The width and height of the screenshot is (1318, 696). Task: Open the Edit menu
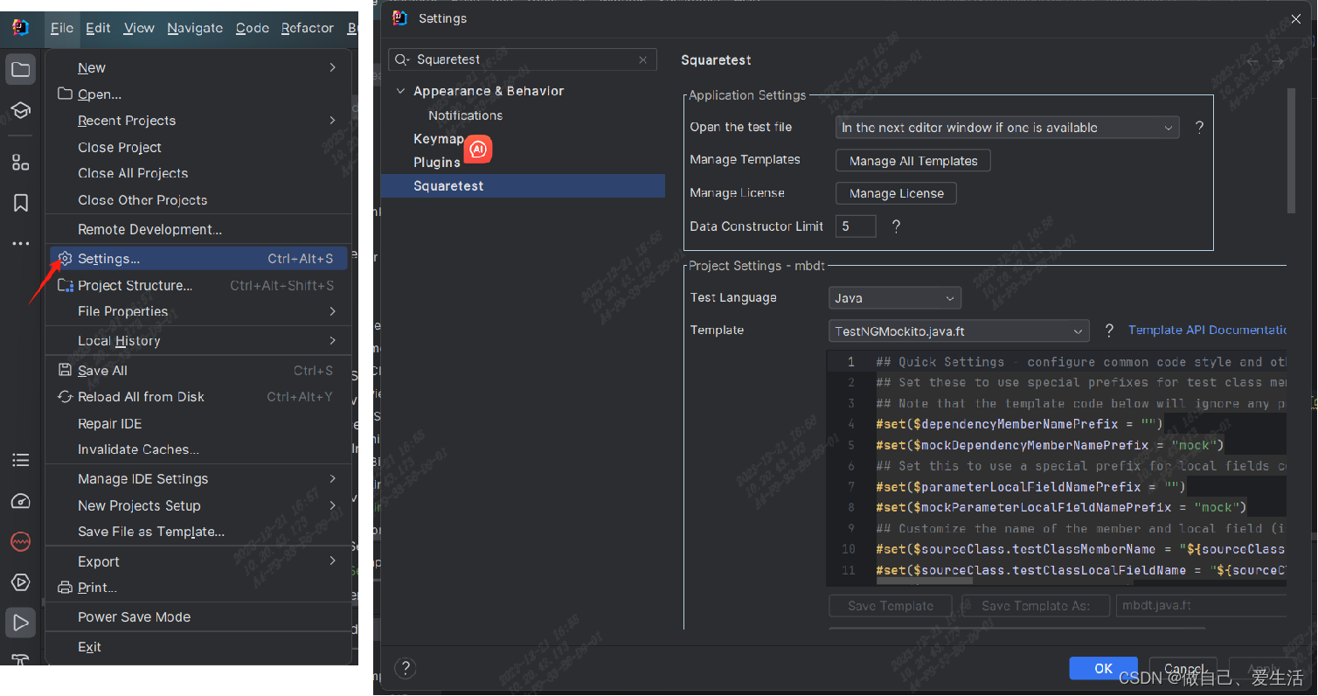[98, 28]
